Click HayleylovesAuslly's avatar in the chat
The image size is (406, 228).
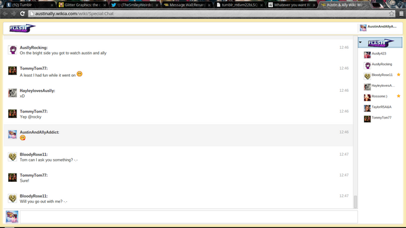(x=12, y=93)
